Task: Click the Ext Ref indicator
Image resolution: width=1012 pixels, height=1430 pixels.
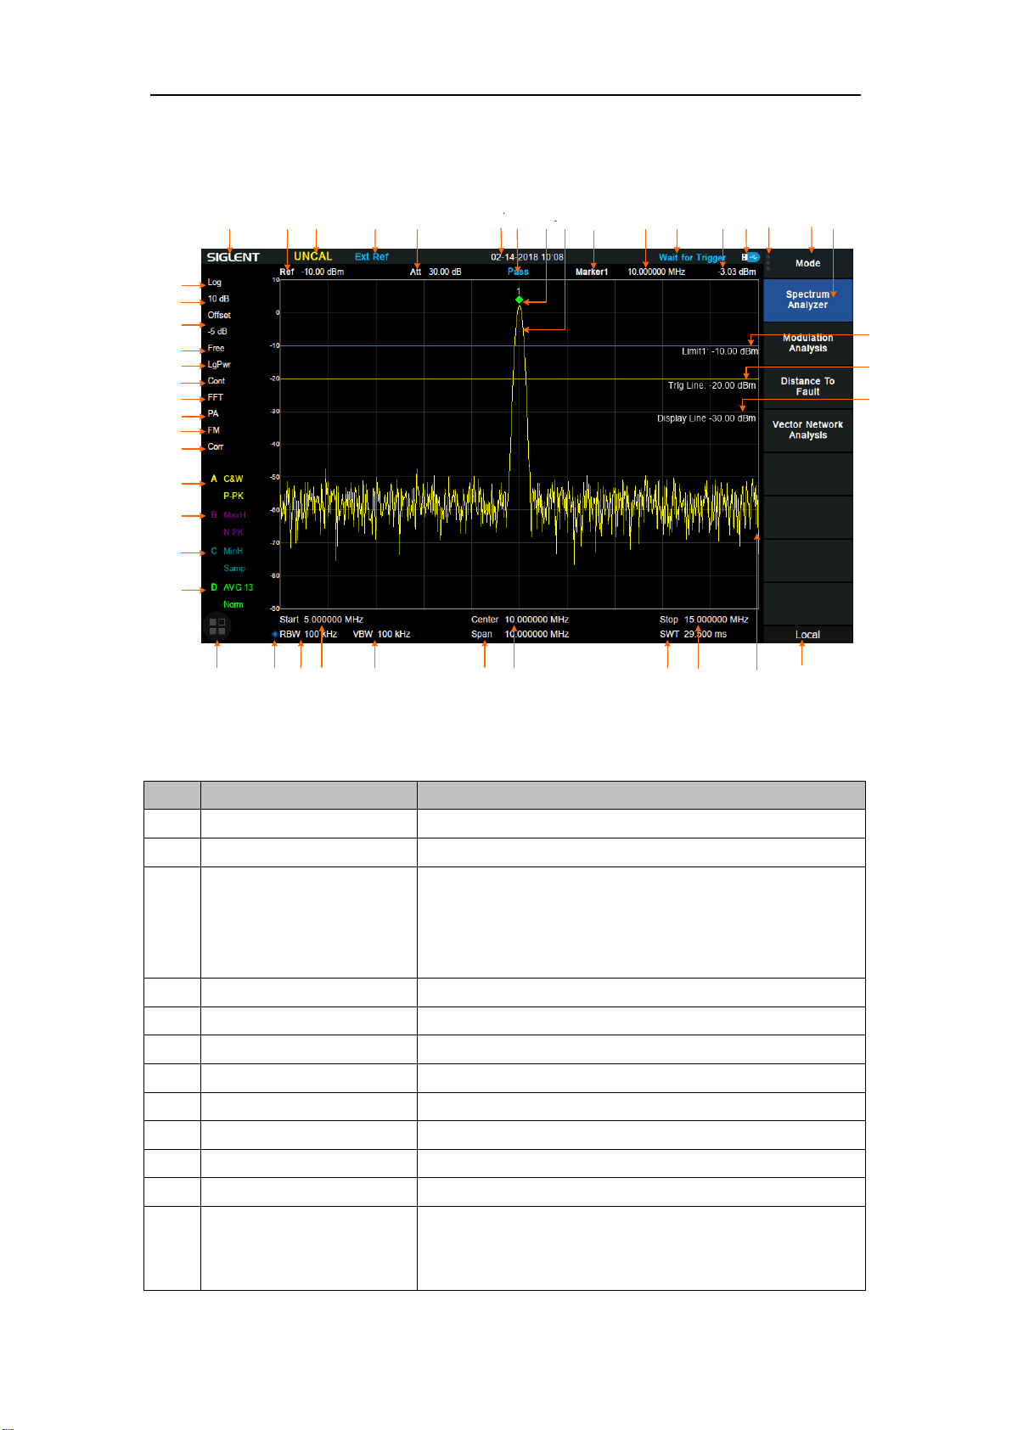Action: [x=372, y=256]
